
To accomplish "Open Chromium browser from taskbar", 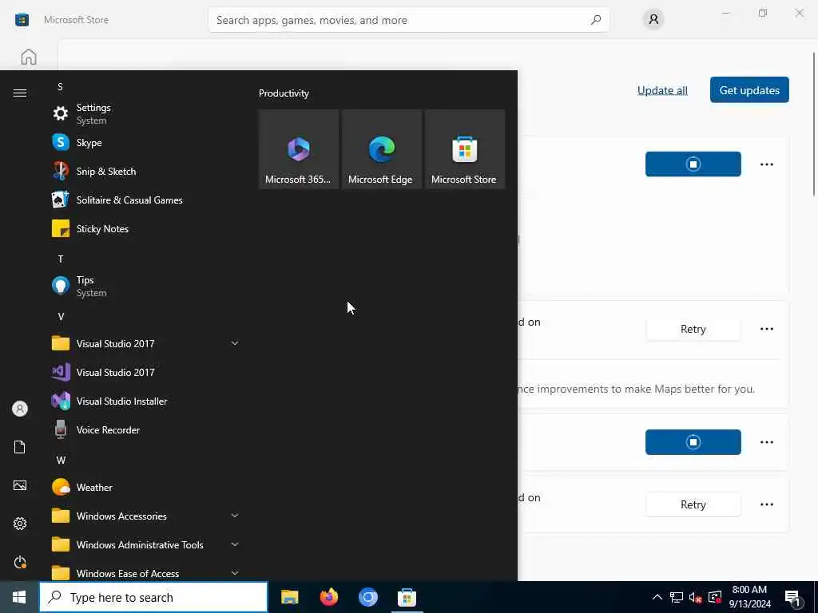I will click(x=367, y=597).
